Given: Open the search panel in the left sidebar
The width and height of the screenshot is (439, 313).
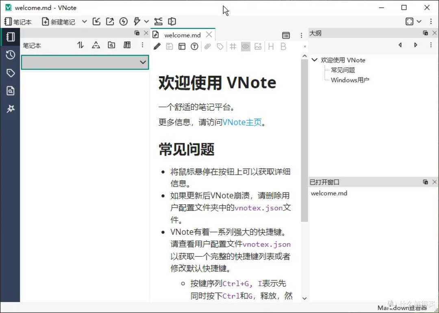Looking at the screenshot, I should [10, 90].
